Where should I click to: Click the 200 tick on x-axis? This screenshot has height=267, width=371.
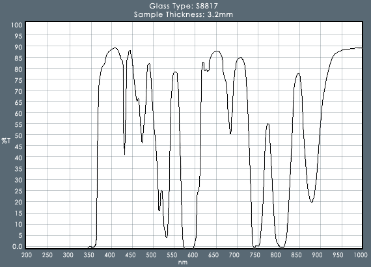[27, 255]
